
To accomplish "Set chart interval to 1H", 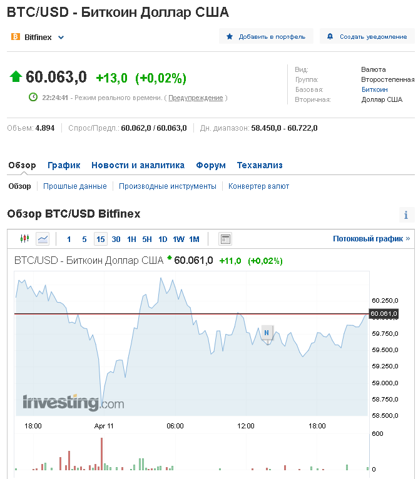I will pyautogui.click(x=131, y=239).
